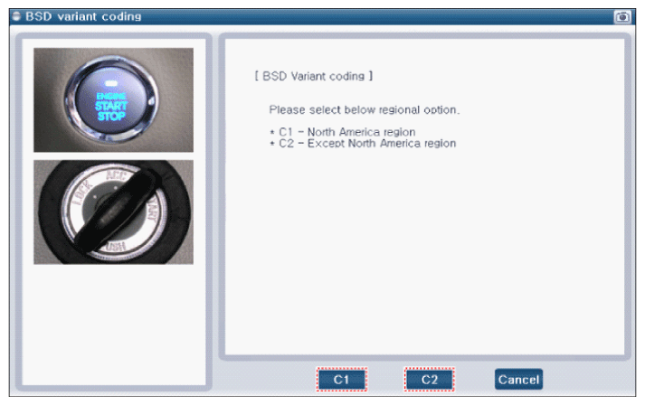Image resolution: width=645 pixels, height=405 pixels.
Task: Click the "C1 - North America region" line
Action: [x=343, y=132]
